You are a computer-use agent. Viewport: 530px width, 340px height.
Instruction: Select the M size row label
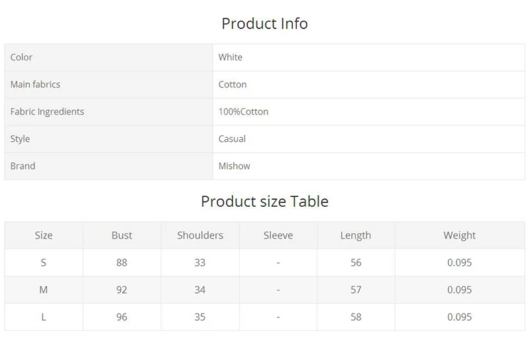[44, 290]
